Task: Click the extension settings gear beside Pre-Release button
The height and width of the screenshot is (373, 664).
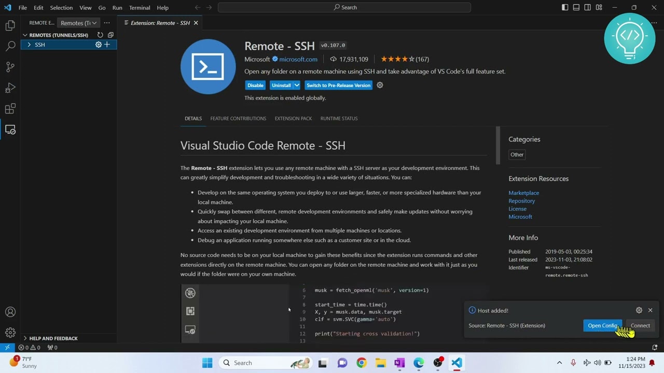Action: 380,85
